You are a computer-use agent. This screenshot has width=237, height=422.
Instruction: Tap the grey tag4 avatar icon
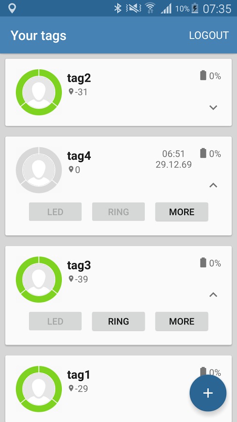(39, 170)
